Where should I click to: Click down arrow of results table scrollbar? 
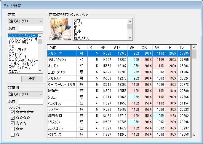pos(194,135)
